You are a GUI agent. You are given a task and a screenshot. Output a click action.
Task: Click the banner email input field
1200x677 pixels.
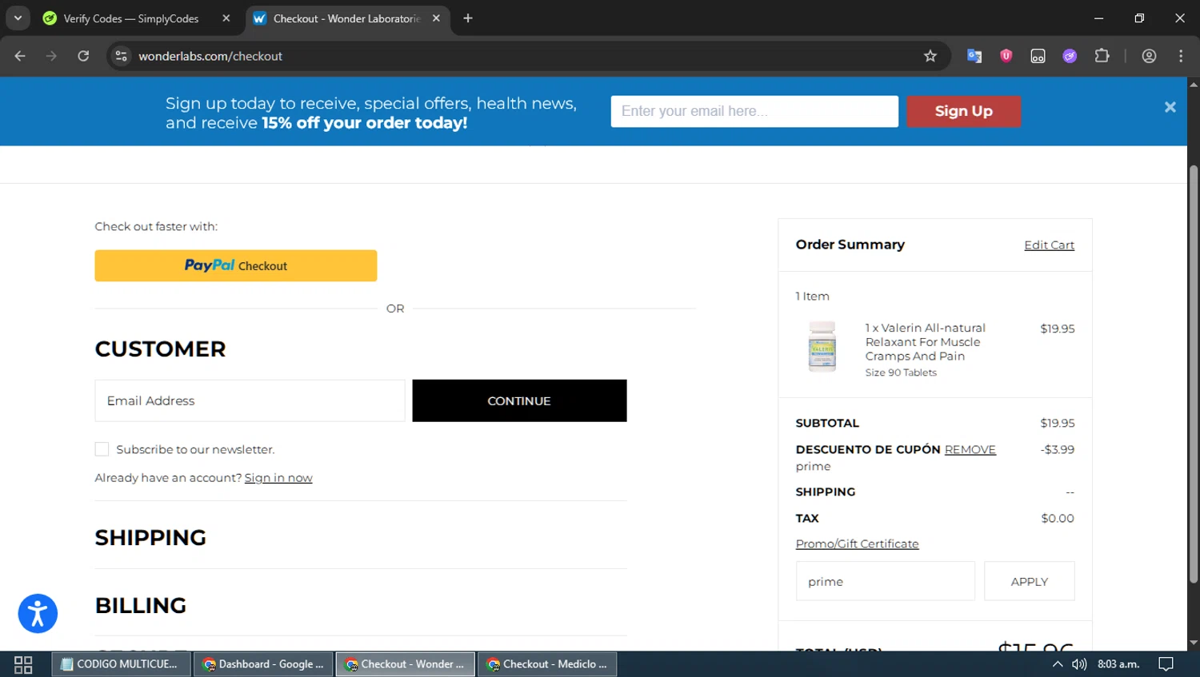(754, 111)
